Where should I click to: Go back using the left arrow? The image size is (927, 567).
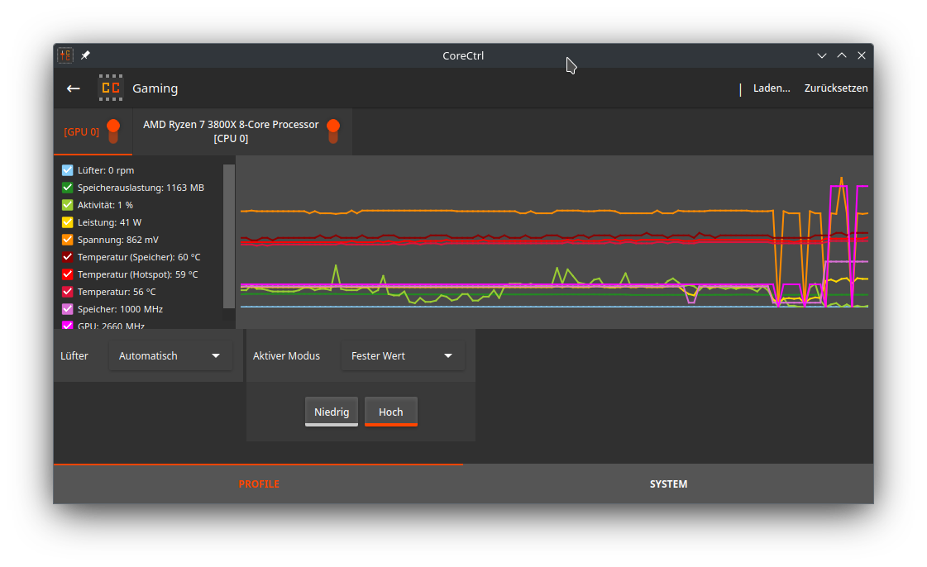[73, 88]
